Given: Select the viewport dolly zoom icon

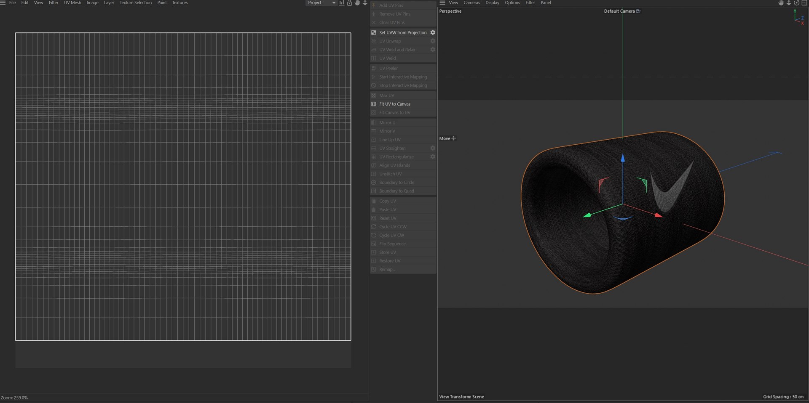Looking at the screenshot, I should pos(789,3).
